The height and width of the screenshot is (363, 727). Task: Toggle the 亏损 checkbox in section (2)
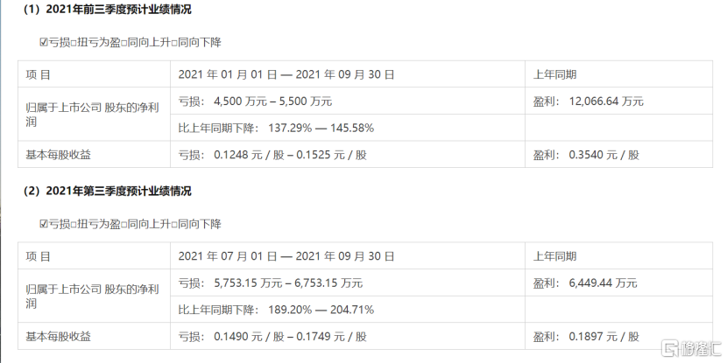44,224
